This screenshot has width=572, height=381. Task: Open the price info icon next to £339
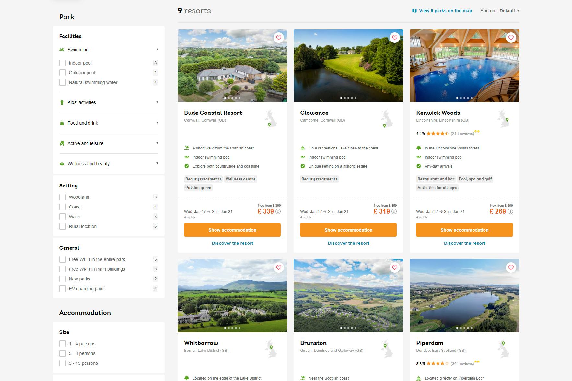click(278, 211)
